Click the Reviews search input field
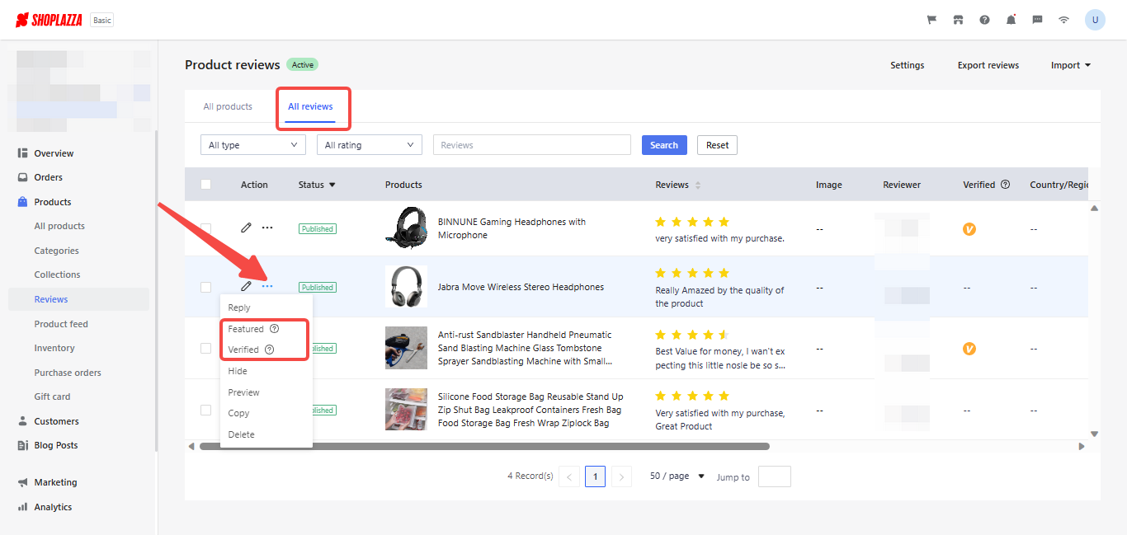Viewport: 1127px width, 535px height. pyautogui.click(x=532, y=145)
